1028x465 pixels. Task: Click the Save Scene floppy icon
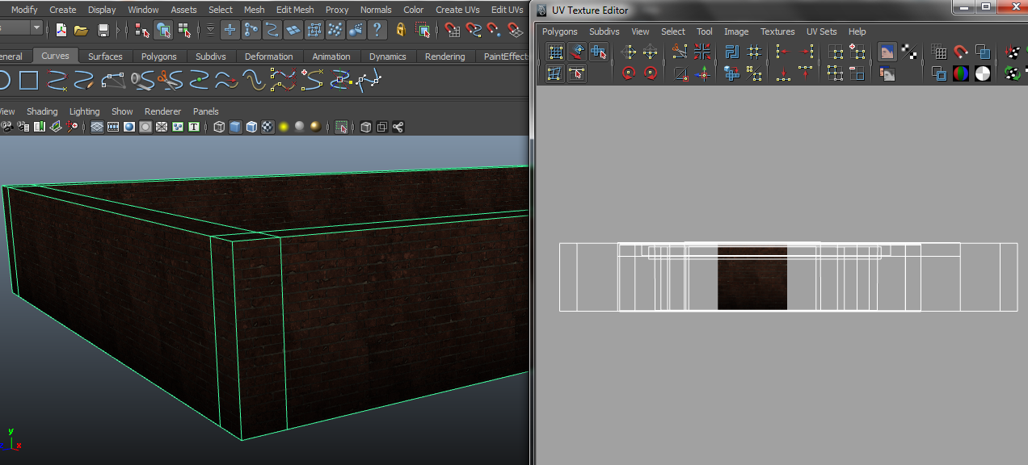[103, 30]
